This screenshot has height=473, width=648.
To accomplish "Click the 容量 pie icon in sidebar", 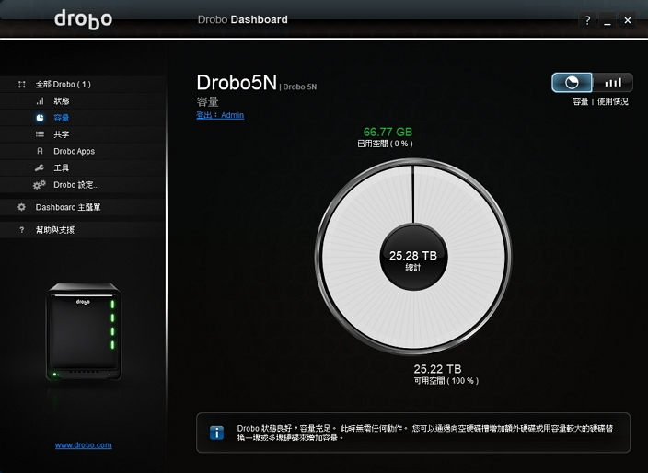I will click(40, 118).
